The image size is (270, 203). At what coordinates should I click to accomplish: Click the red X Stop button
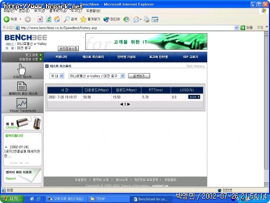click(40, 19)
